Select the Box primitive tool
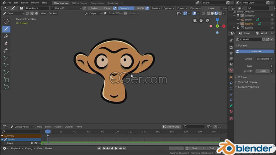 coord(6,80)
